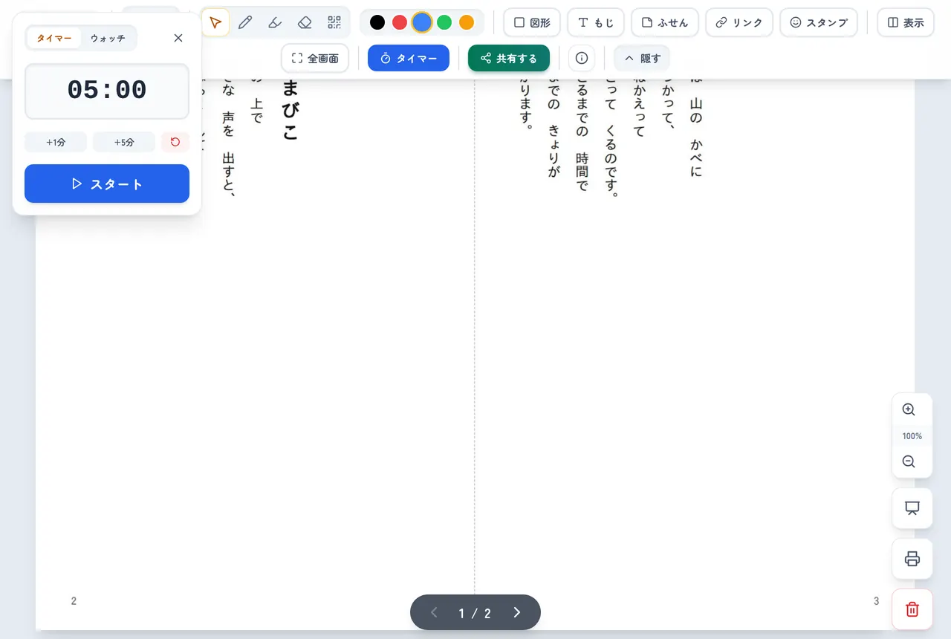Image resolution: width=951 pixels, height=639 pixels.
Task: Pick the eraser tool
Action: tap(305, 22)
